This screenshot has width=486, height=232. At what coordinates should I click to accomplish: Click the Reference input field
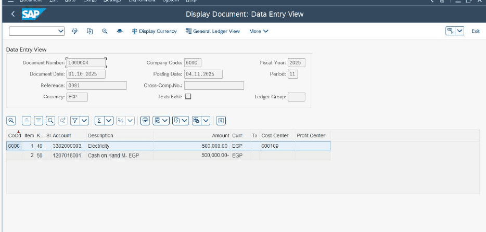coord(96,85)
